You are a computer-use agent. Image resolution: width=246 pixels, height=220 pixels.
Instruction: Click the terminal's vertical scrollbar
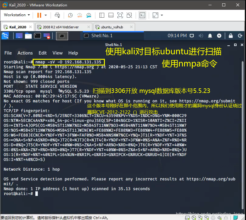point(243,135)
